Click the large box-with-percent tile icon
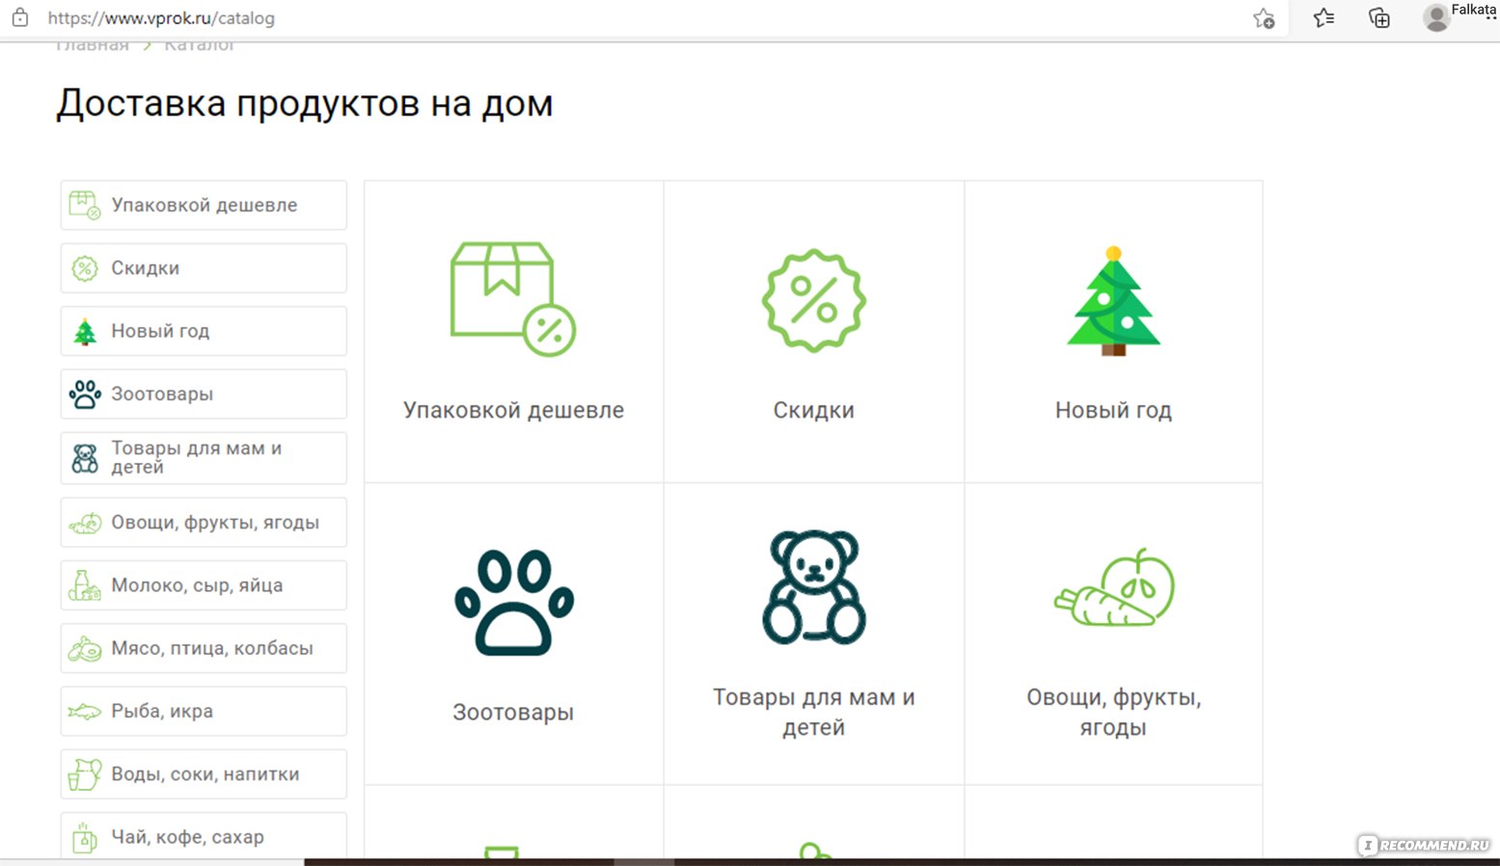This screenshot has height=866, width=1500. [x=513, y=299]
